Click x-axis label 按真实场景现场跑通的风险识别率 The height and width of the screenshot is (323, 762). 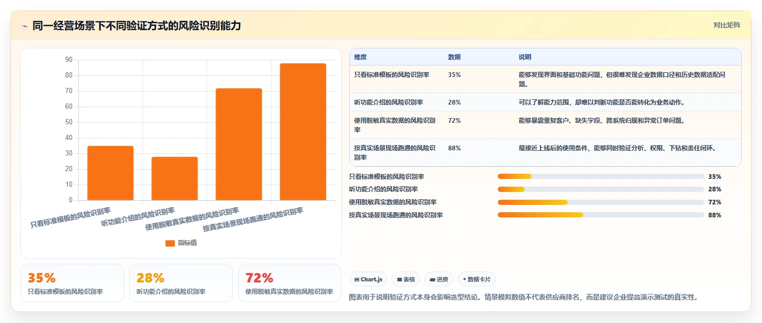[x=253, y=219]
